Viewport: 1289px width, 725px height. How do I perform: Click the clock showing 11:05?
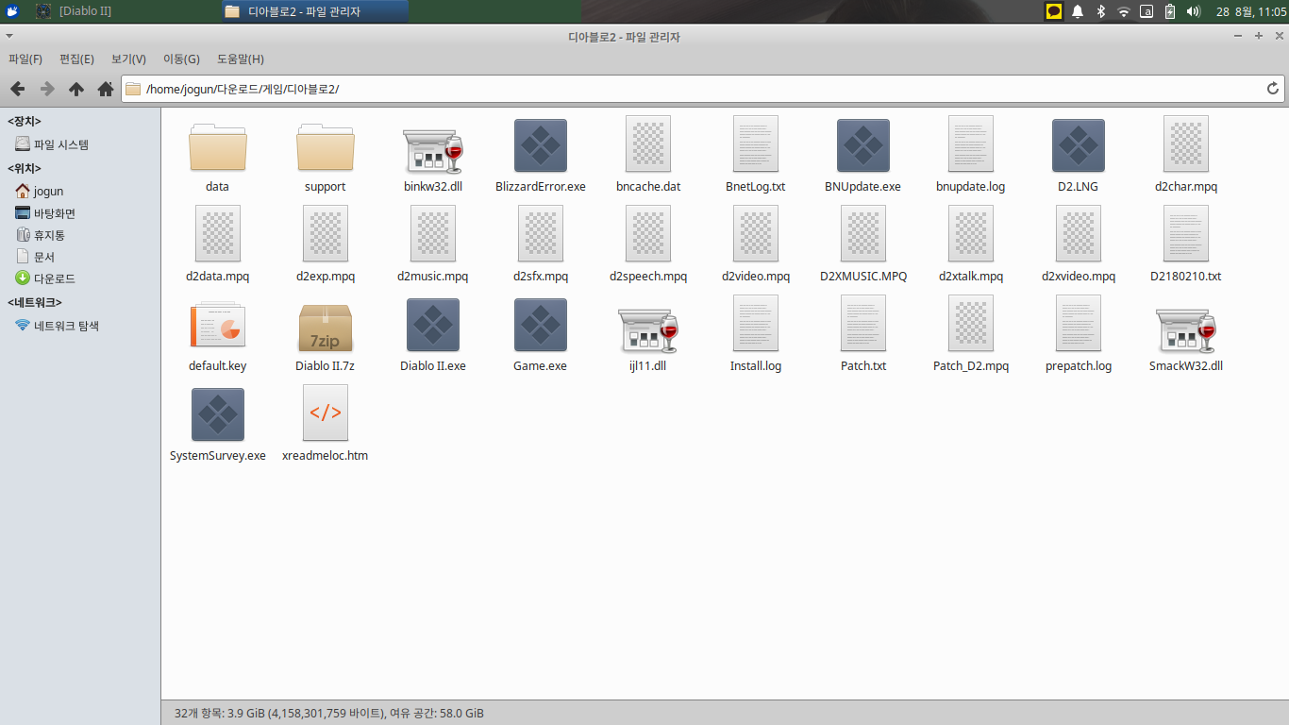pos(1250,11)
